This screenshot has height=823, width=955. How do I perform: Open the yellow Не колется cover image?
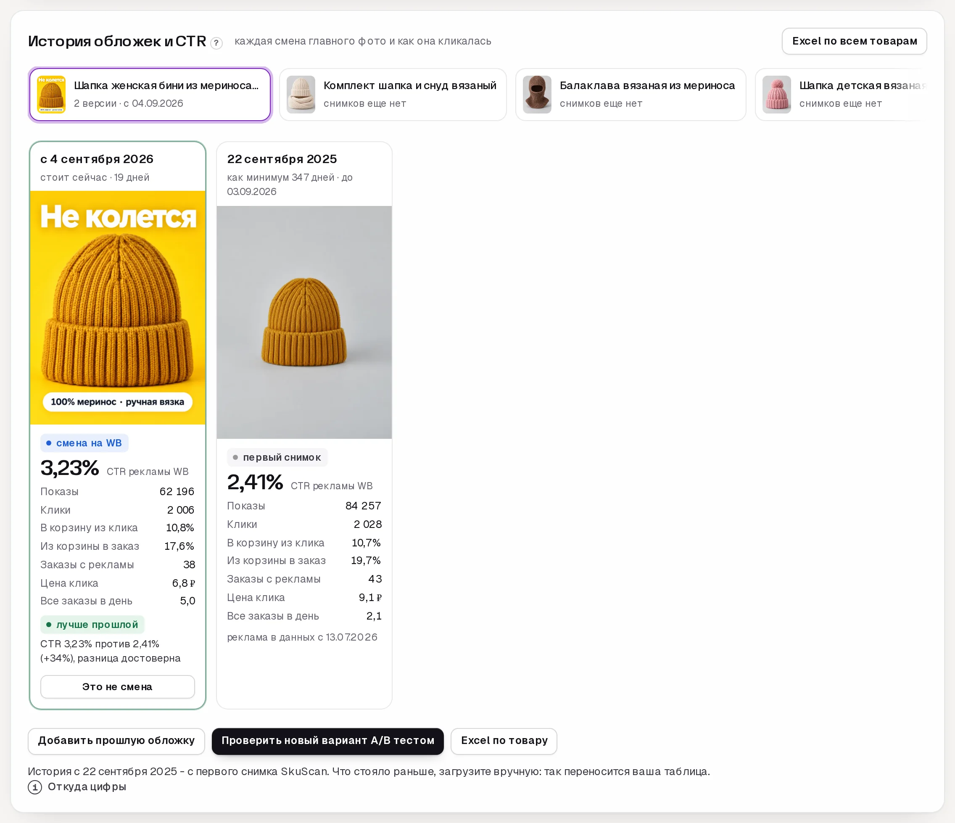(x=118, y=307)
